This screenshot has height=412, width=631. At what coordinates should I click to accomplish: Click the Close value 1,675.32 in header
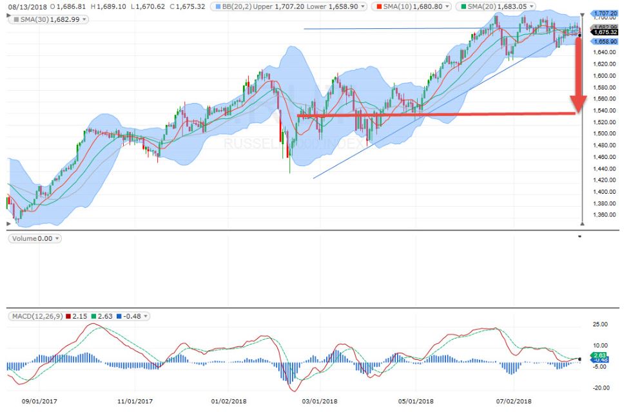190,7
